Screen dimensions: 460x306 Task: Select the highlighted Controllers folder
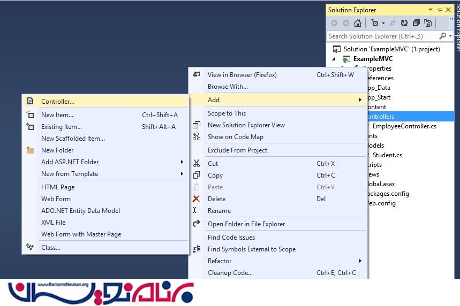411,117
